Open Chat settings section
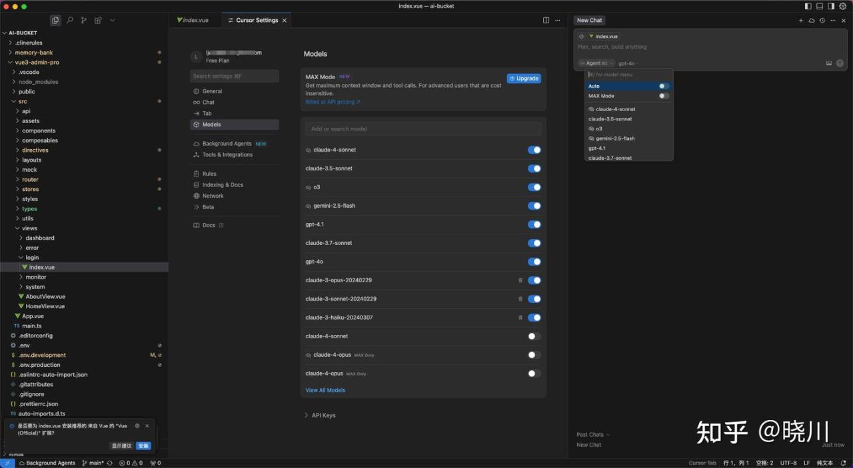This screenshot has width=853, height=468. click(x=208, y=103)
